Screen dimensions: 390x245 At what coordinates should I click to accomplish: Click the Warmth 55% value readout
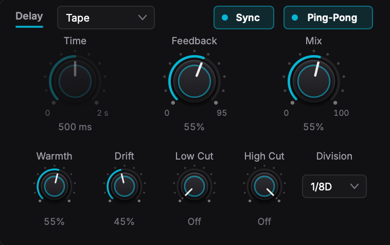(54, 222)
